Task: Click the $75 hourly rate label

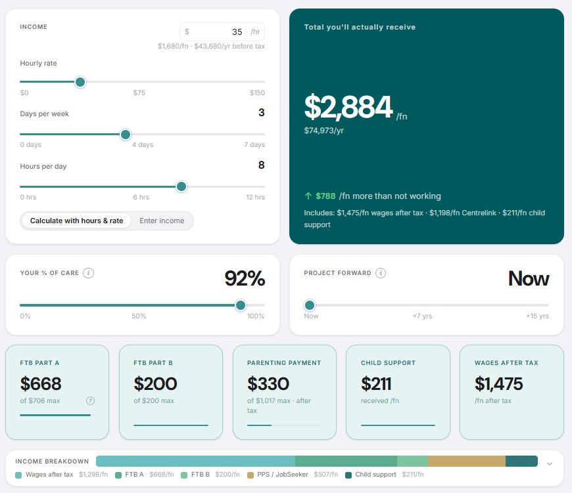Action: coord(139,93)
